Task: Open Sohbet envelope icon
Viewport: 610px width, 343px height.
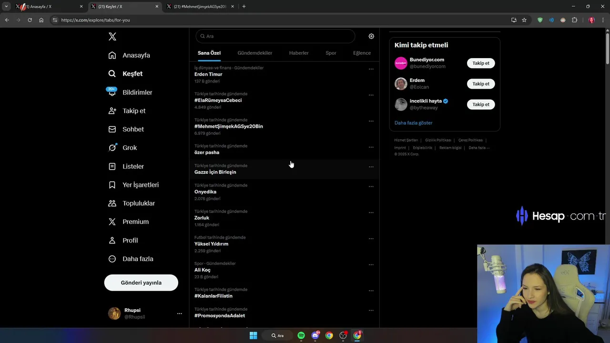Action: click(112, 129)
